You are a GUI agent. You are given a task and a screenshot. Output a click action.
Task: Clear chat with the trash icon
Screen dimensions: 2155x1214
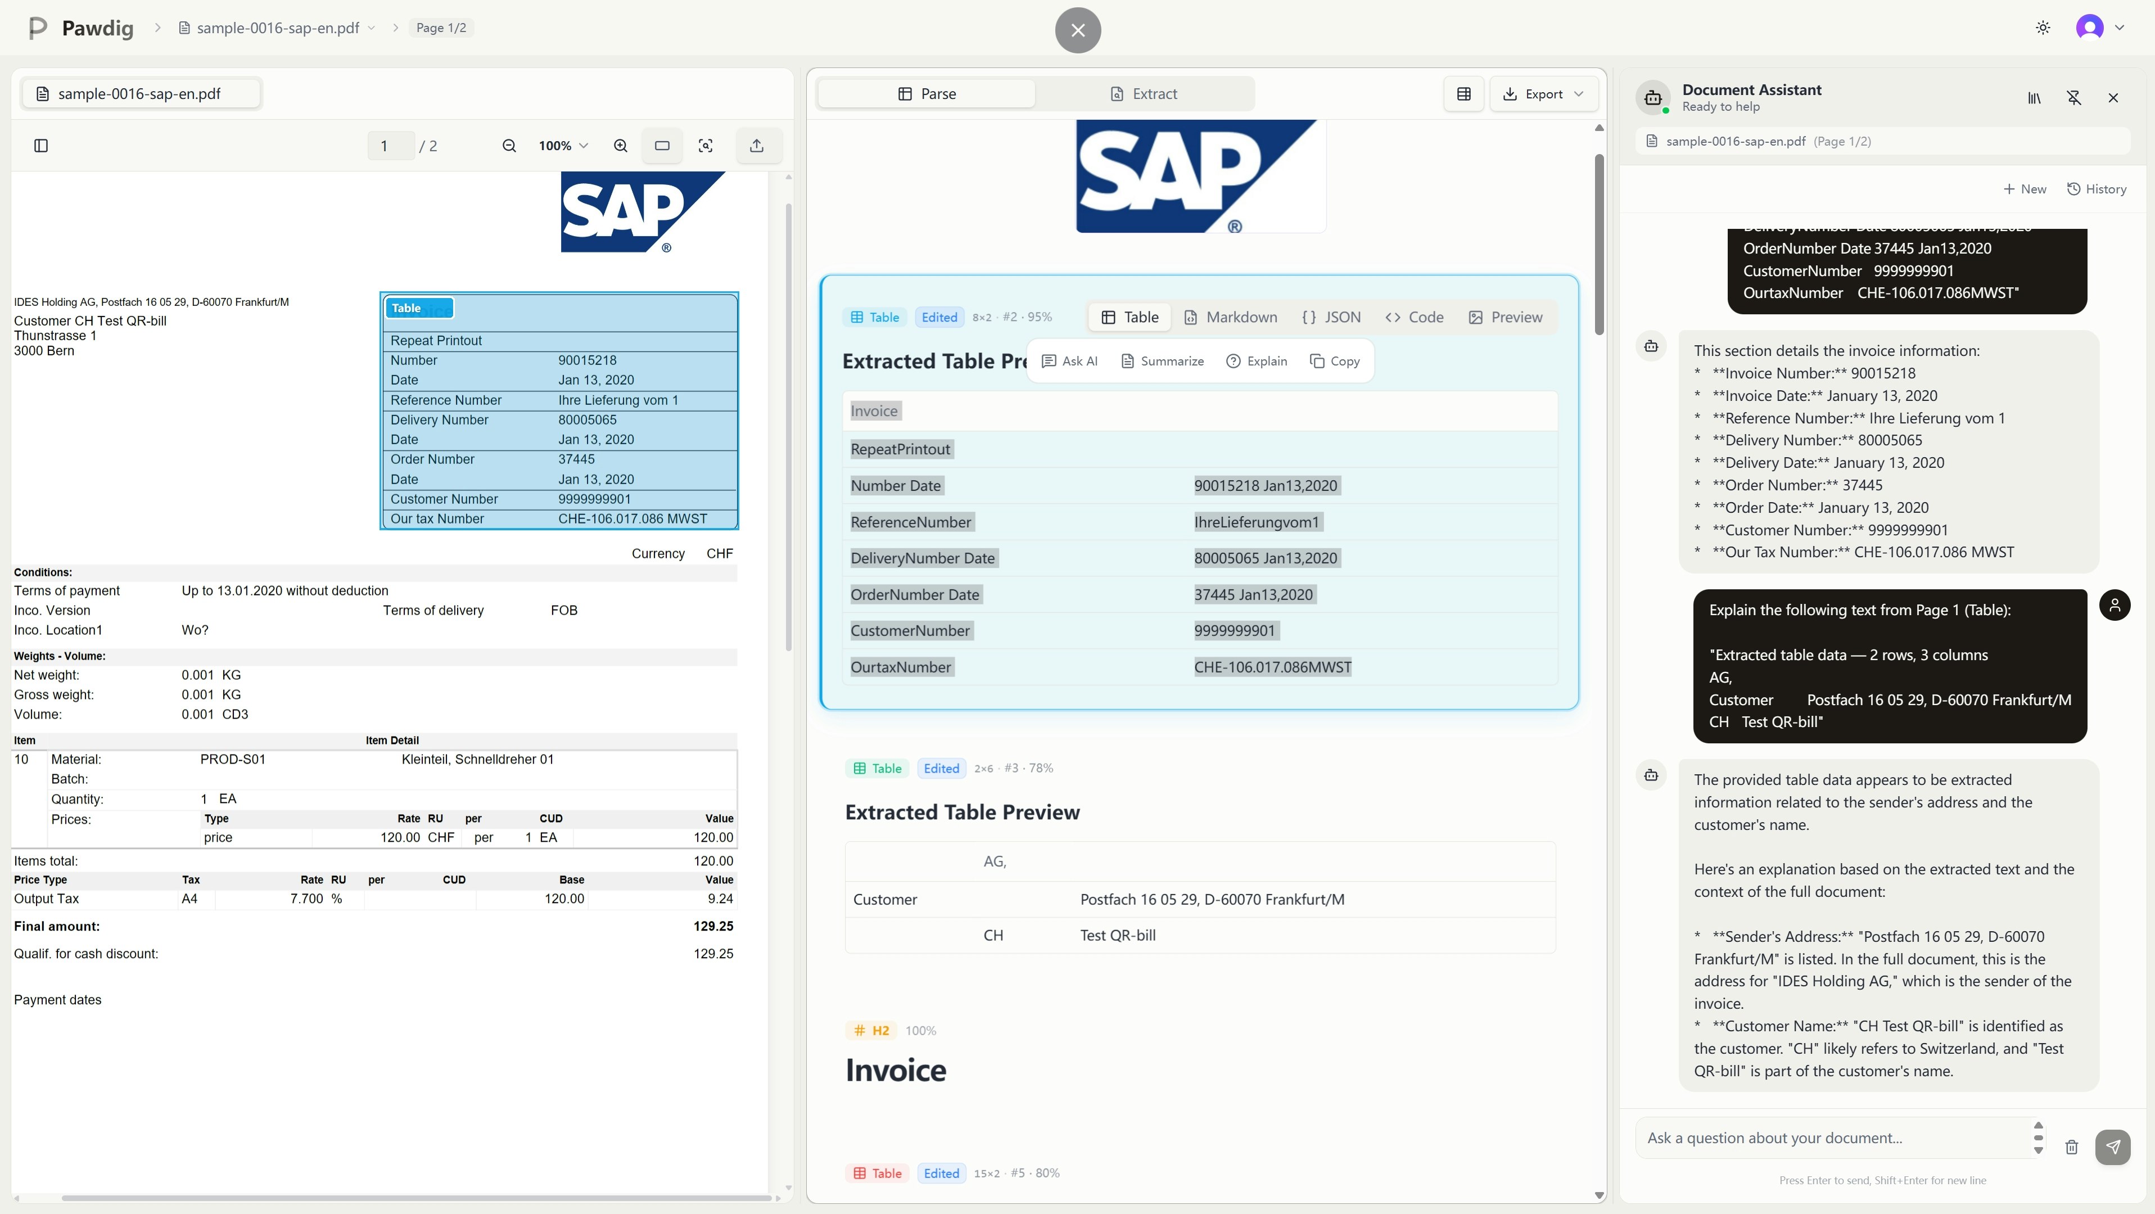pos(2071,1147)
